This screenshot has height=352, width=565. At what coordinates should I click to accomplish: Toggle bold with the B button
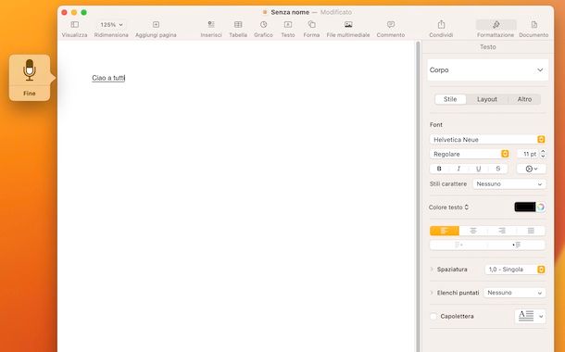click(439, 169)
